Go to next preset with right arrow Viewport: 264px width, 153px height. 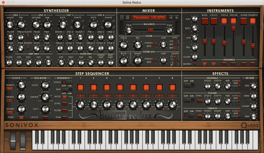pos(177,17)
